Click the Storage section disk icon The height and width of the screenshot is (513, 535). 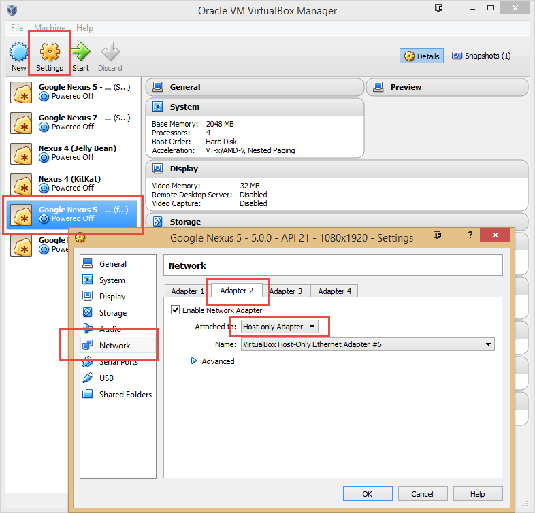pyautogui.click(x=158, y=221)
